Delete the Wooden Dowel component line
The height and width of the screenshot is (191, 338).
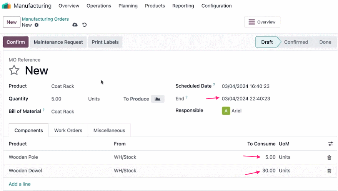click(329, 171)
